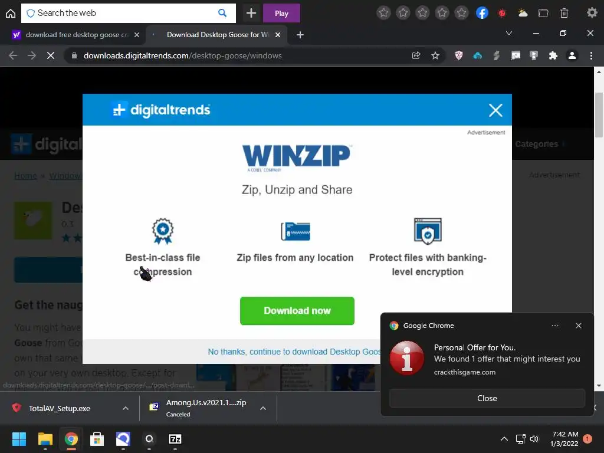This screenshot has width=604, height=453.
Task: Expand the tab search dropdown chevron
Action: pos(509,33)
